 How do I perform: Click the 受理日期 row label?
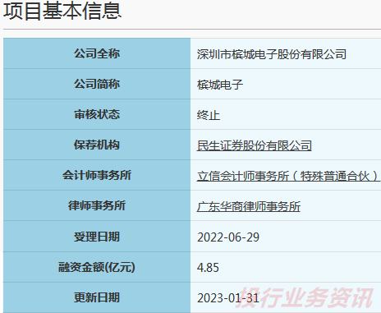[97, 237]
